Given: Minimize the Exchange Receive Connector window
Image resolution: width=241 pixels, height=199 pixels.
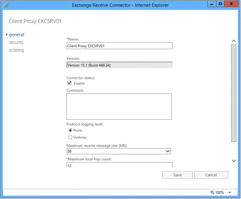Looking at the screenshot, I should pyautogui.click(x=211, y=4).
